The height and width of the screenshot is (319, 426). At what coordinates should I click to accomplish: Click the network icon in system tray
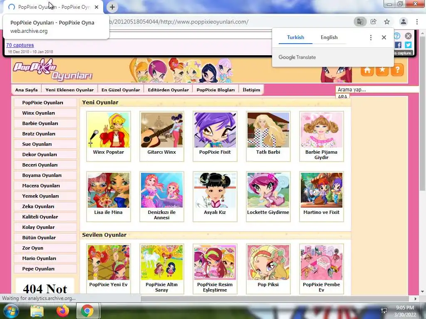coord(384,311)
